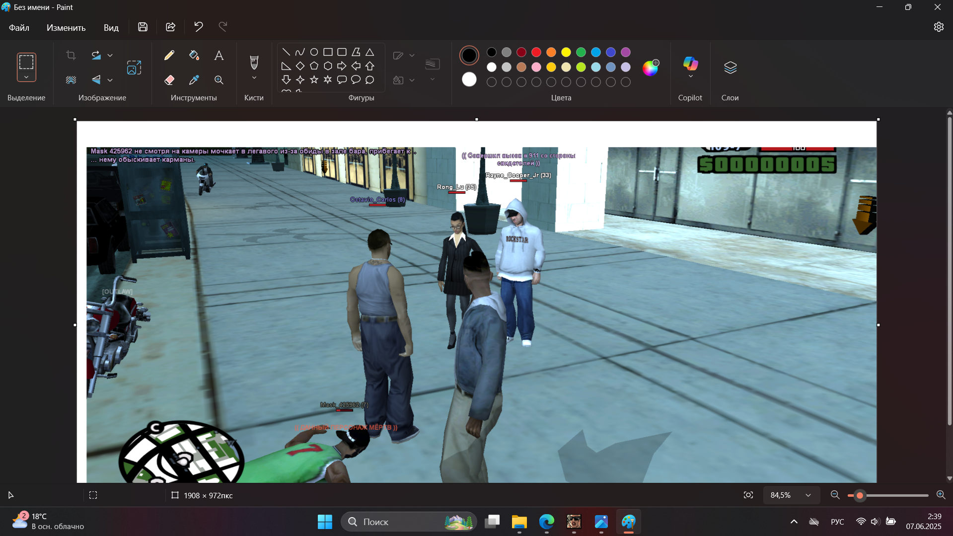The height and width of the screenshot is (536, 953).
Task: Open the Layers panel
Action: pos(730,68)
